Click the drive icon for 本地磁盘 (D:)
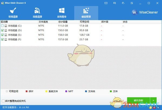This screenshot has width=162, height=110. [6, 30]
